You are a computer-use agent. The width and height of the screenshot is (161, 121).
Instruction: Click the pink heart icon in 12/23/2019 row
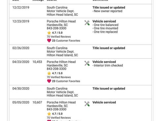(49, 41)
